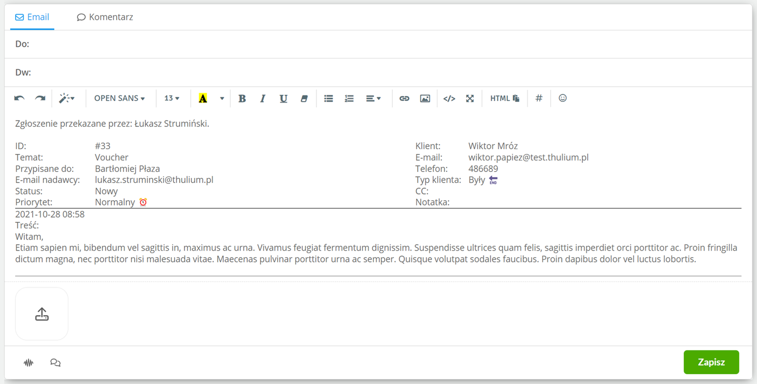This screenshot has width=757, height=384.
Task: Open the paragraph alignment dropdown
Action: coord(373,98)
